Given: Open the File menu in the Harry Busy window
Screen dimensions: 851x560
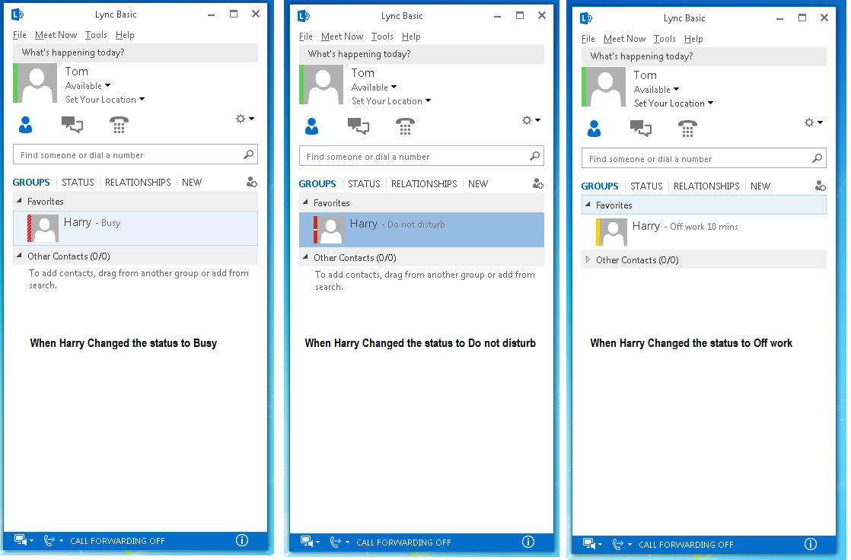Looking at the screenshot, I should (20, 35).
